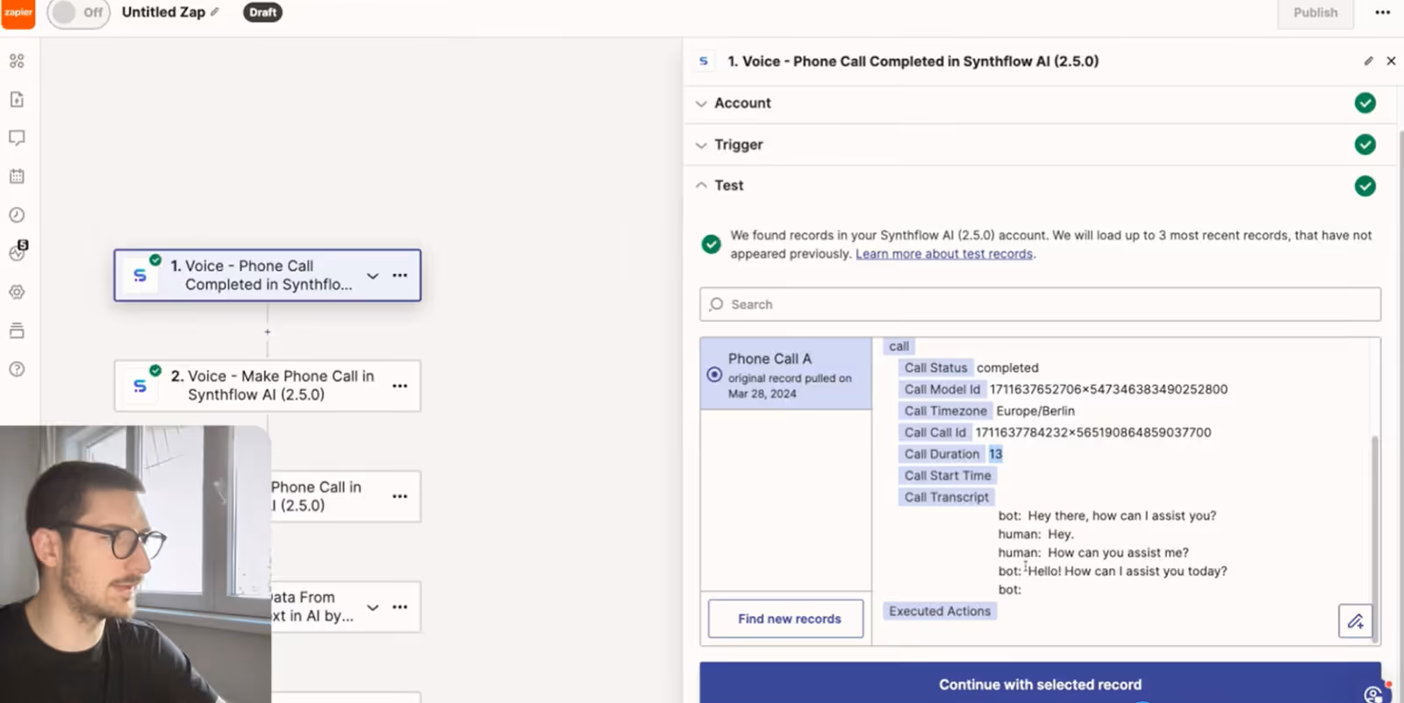Click Continue with selected record
Screen dimensions: 1404x703
click(1040, 685)
